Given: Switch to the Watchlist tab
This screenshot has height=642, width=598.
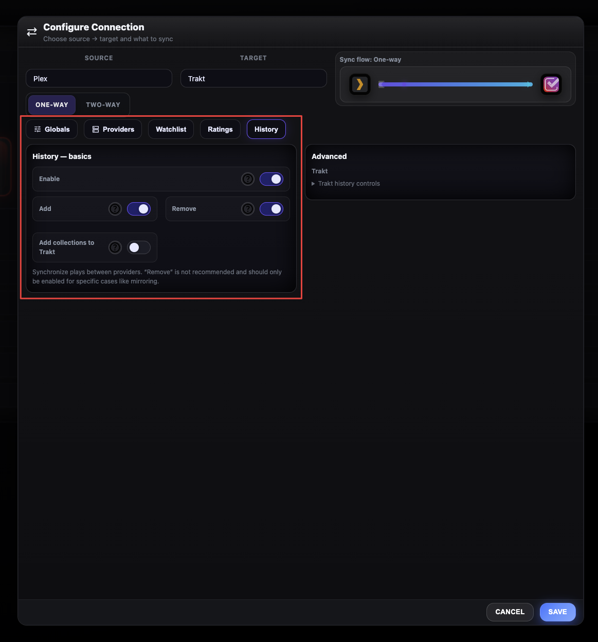Looking at the screenshot, I should [x=171, y=129].
